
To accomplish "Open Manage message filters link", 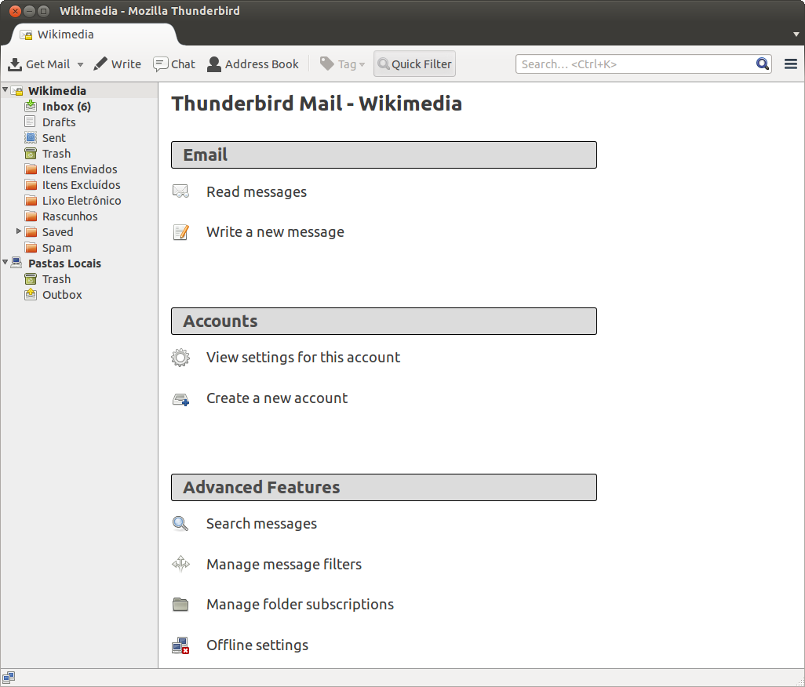I will point(284,565).
